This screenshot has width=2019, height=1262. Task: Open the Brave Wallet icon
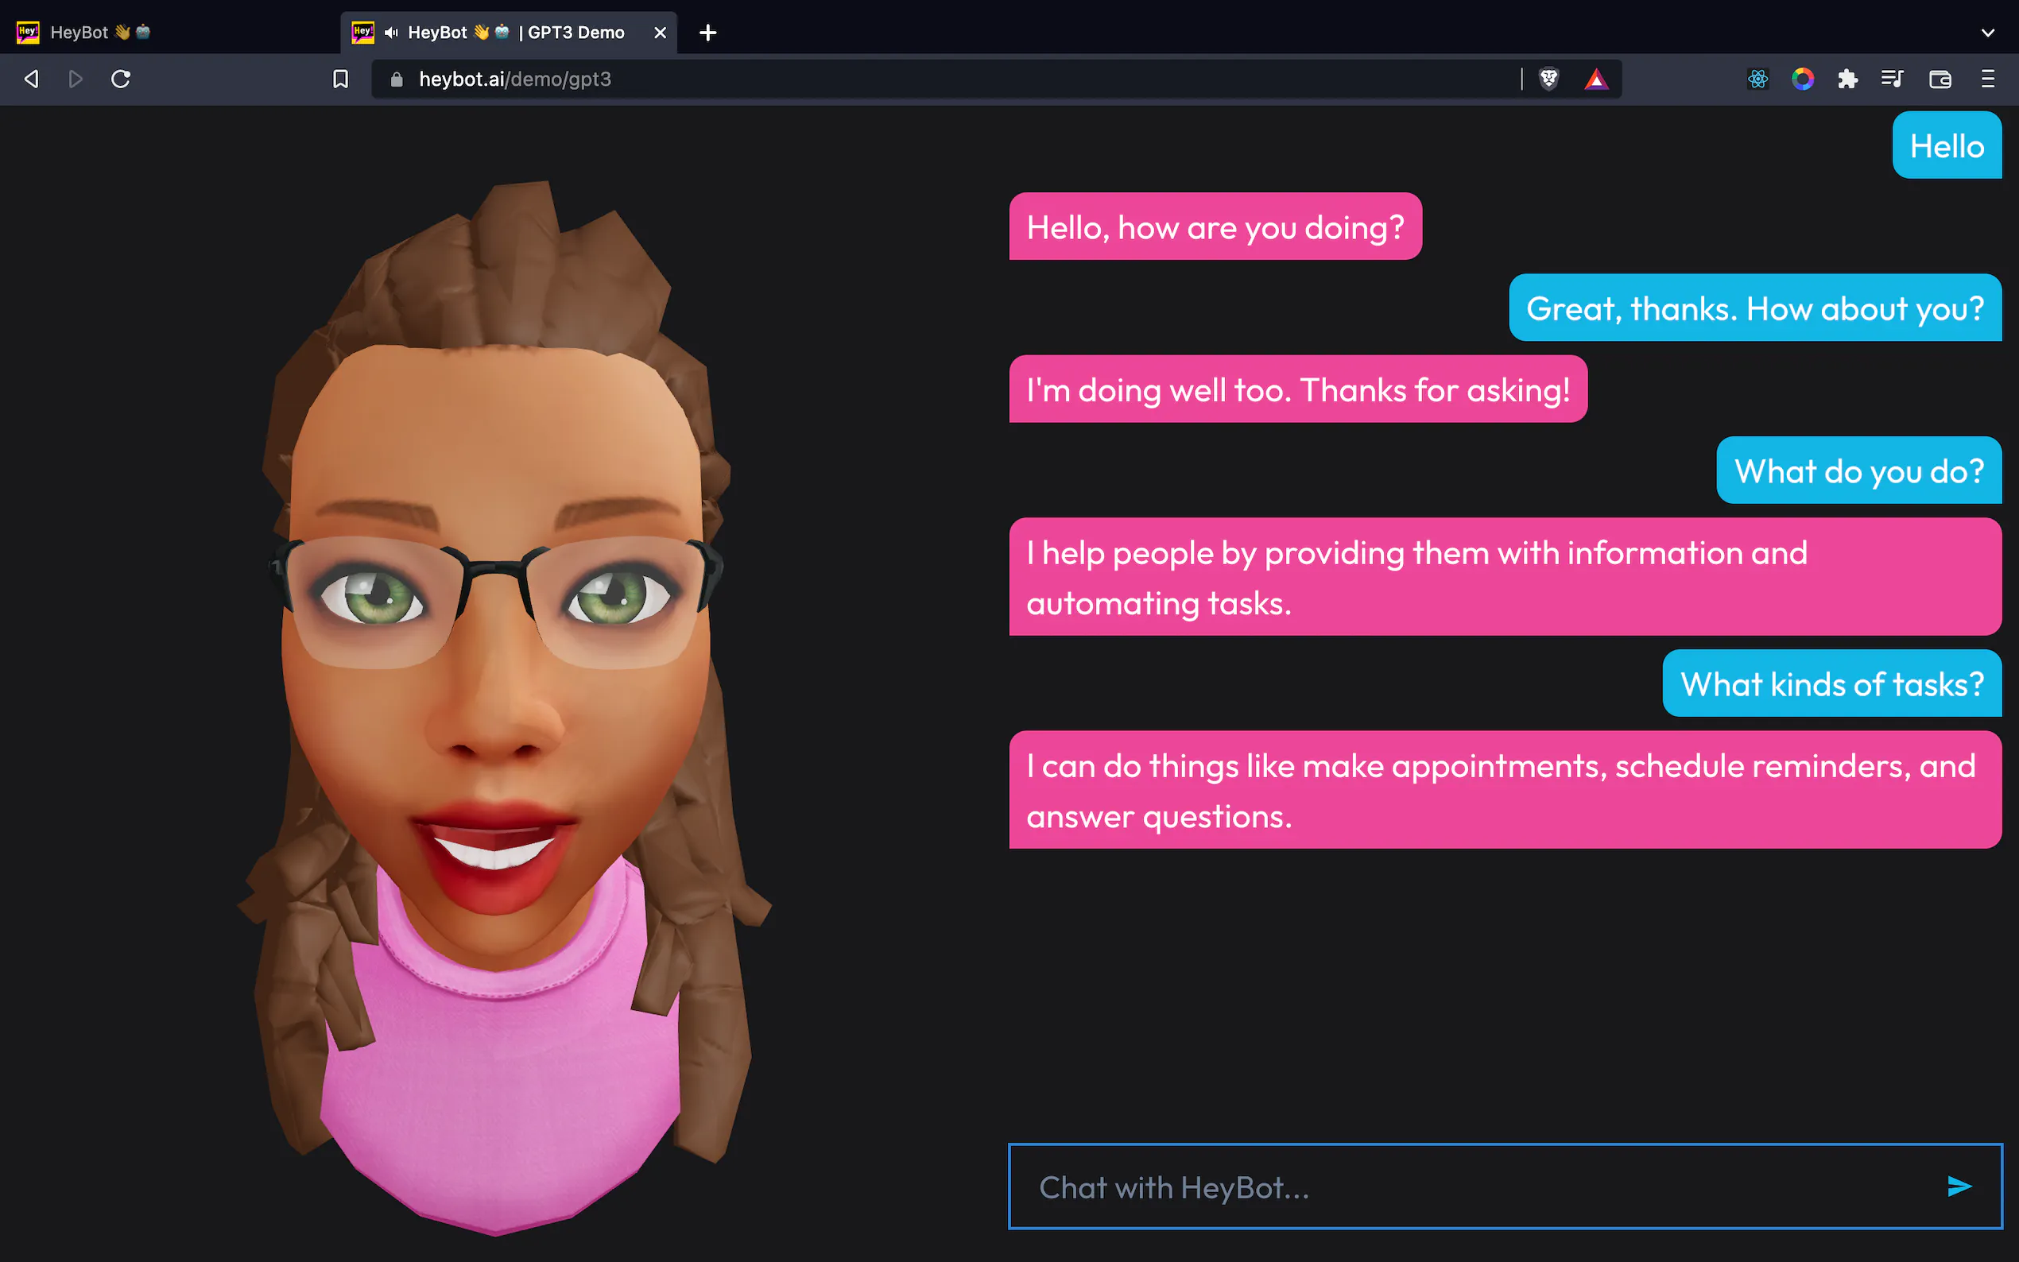1940,79
